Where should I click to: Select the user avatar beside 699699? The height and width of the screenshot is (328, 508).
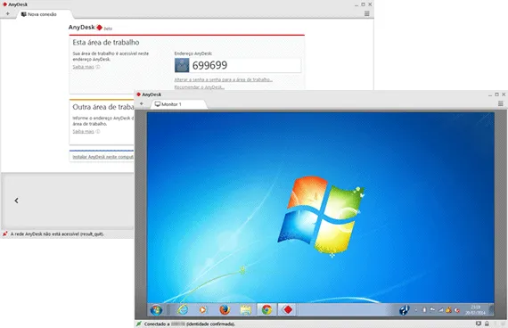pos(182,65)
